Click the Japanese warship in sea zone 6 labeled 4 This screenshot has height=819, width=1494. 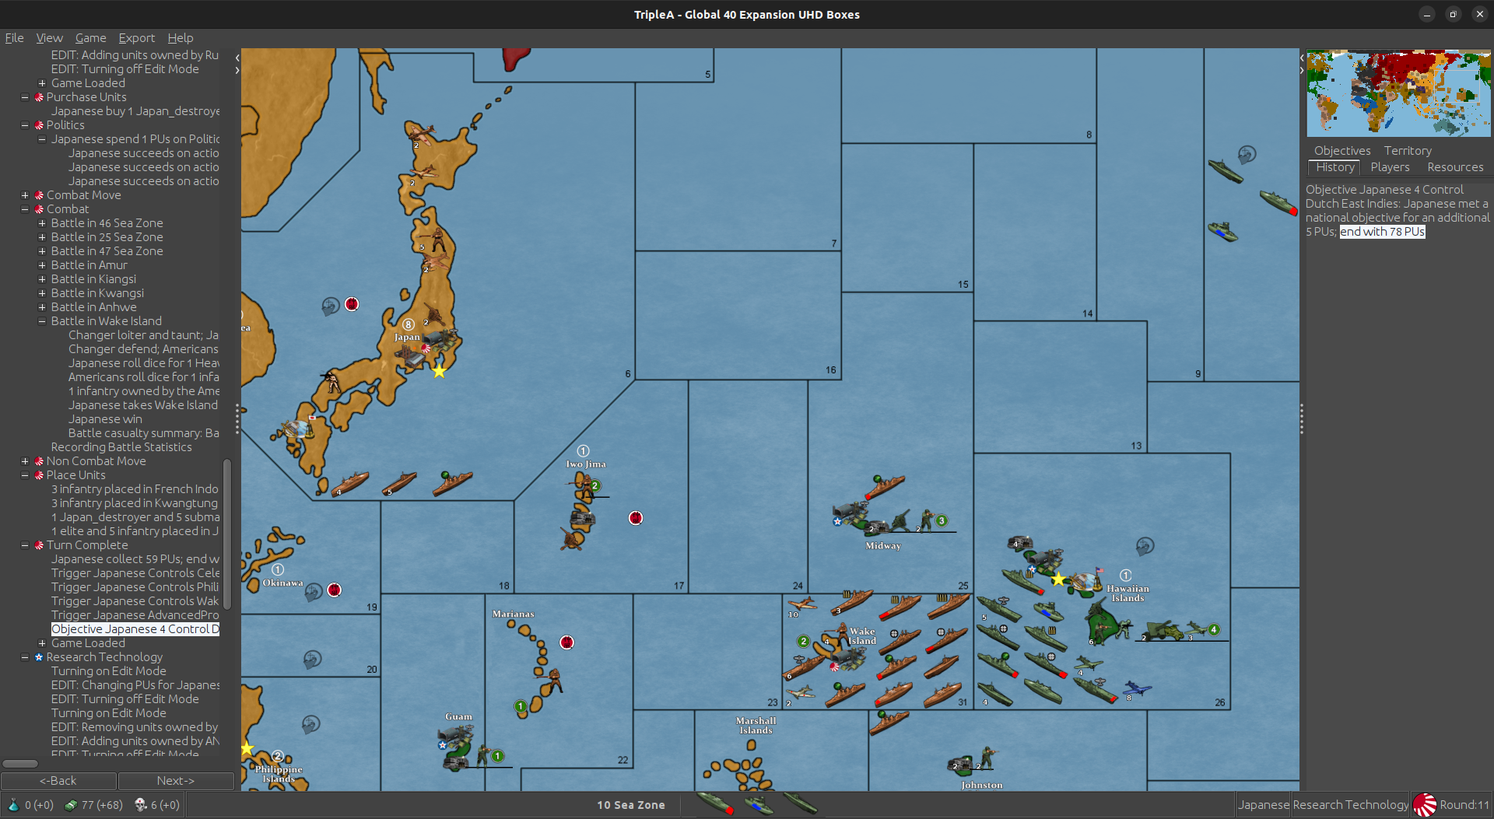click(350, 482)
